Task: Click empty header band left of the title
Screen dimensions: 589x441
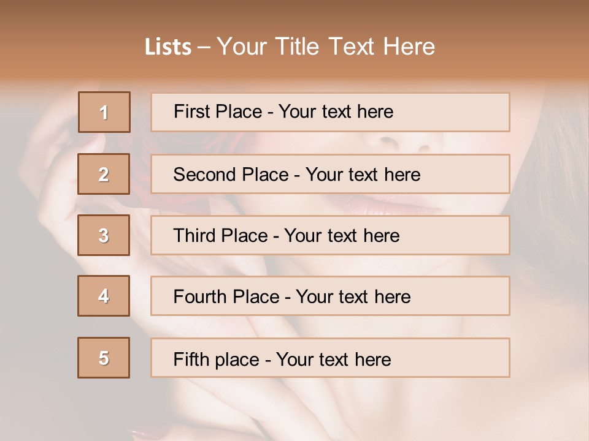Action: pyautogui.click(x=67, y=47)
